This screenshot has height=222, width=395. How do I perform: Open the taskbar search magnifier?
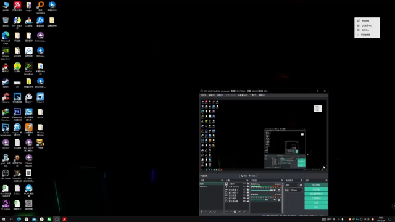point(11,220)
